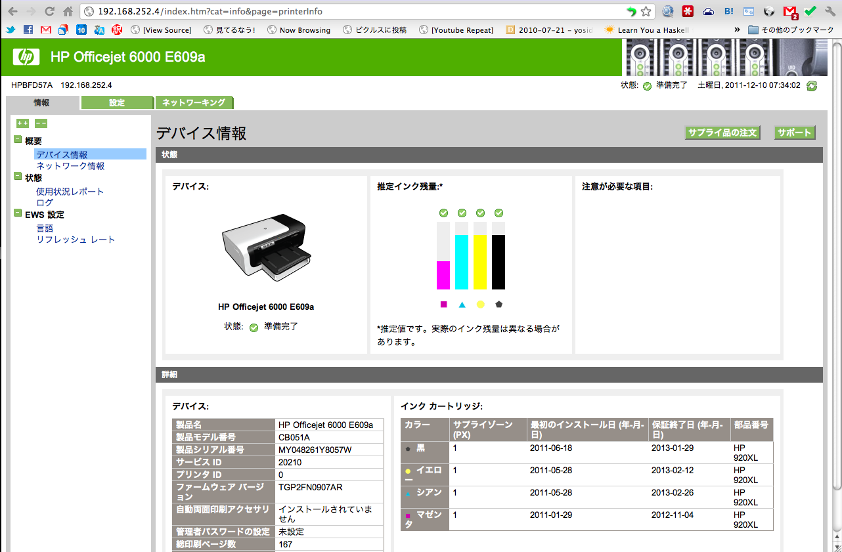Collapse the 概要 section in sidebar
Image resolution: width=842 pixels, height=552 pixels.
tap(18, 140)
